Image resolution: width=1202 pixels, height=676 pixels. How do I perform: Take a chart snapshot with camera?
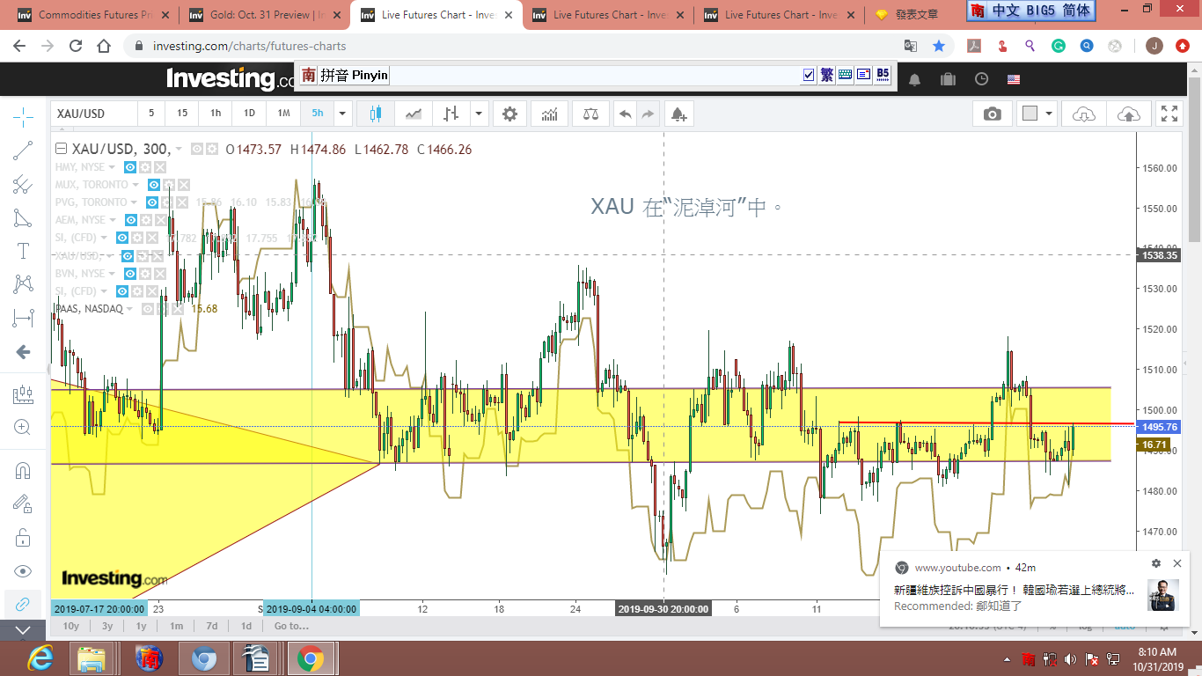[993, 114]
